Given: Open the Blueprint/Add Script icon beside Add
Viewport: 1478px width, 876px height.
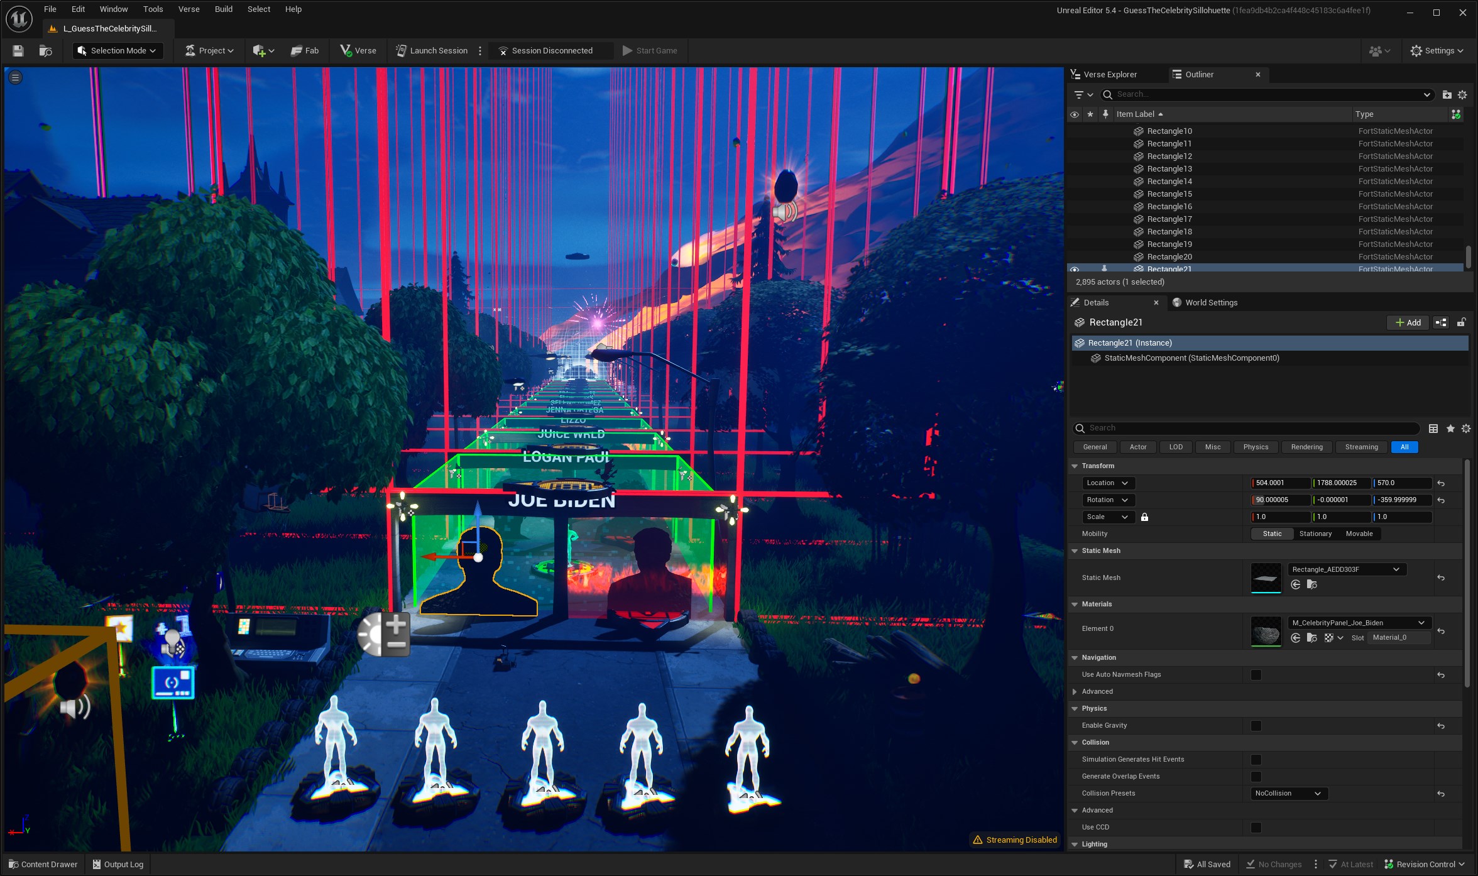Looking at the screenshot, I should coord(1441,322).
